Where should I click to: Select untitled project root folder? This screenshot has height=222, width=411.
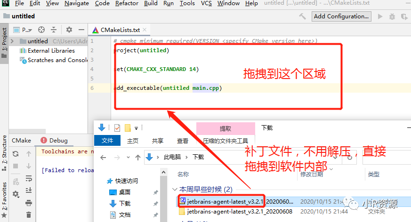tap(38, 41)
